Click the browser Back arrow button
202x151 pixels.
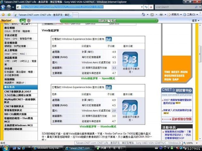[3, 7]
